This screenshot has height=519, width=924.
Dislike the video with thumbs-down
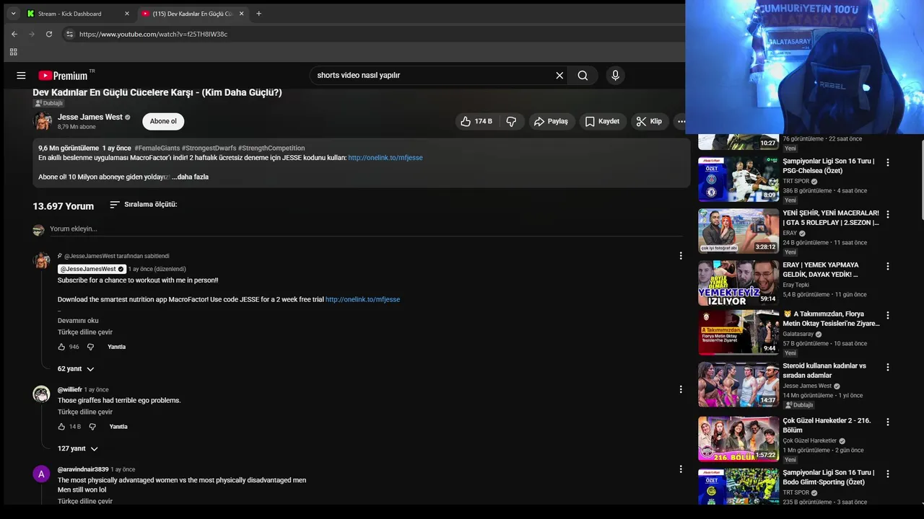pyautogui.click(x=511, y=121)
